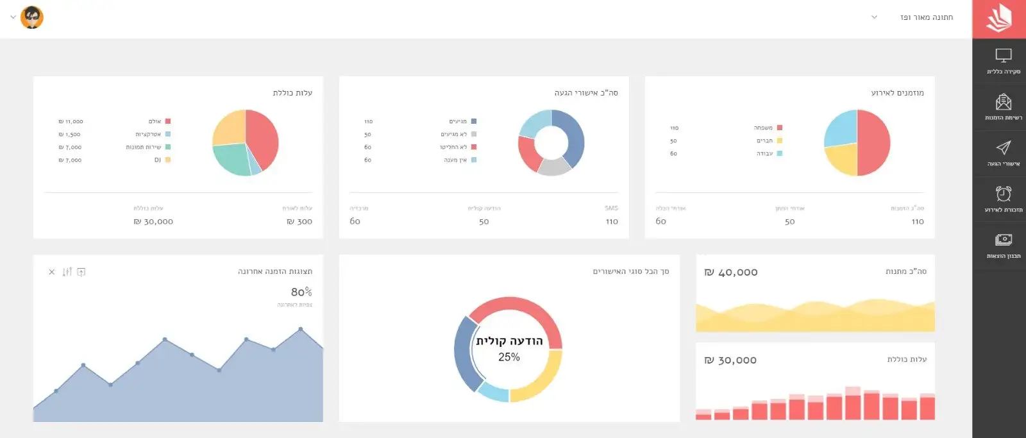Open the סקירה כללית monitor sidebar item

pyautogui.click(x=1004, y=62)
